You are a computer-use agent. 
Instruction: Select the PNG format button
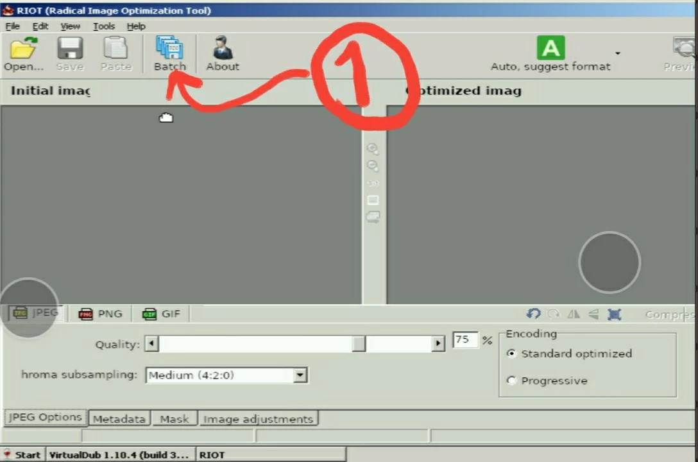tap(100, 314)
